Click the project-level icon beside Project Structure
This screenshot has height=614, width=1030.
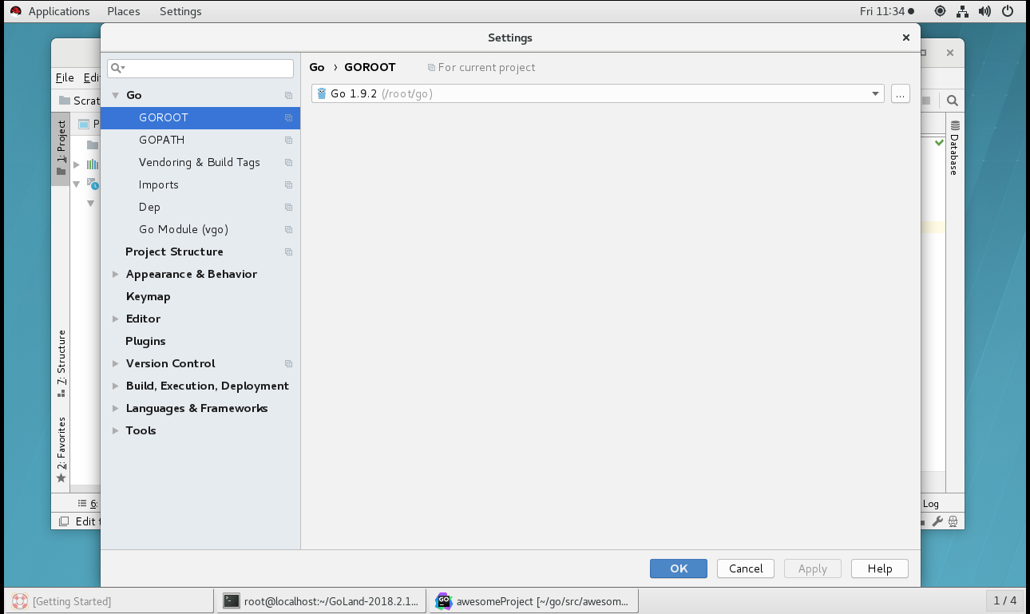(289, 252)
